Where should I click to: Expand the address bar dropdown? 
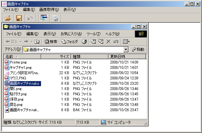click(x=126, y=50)
